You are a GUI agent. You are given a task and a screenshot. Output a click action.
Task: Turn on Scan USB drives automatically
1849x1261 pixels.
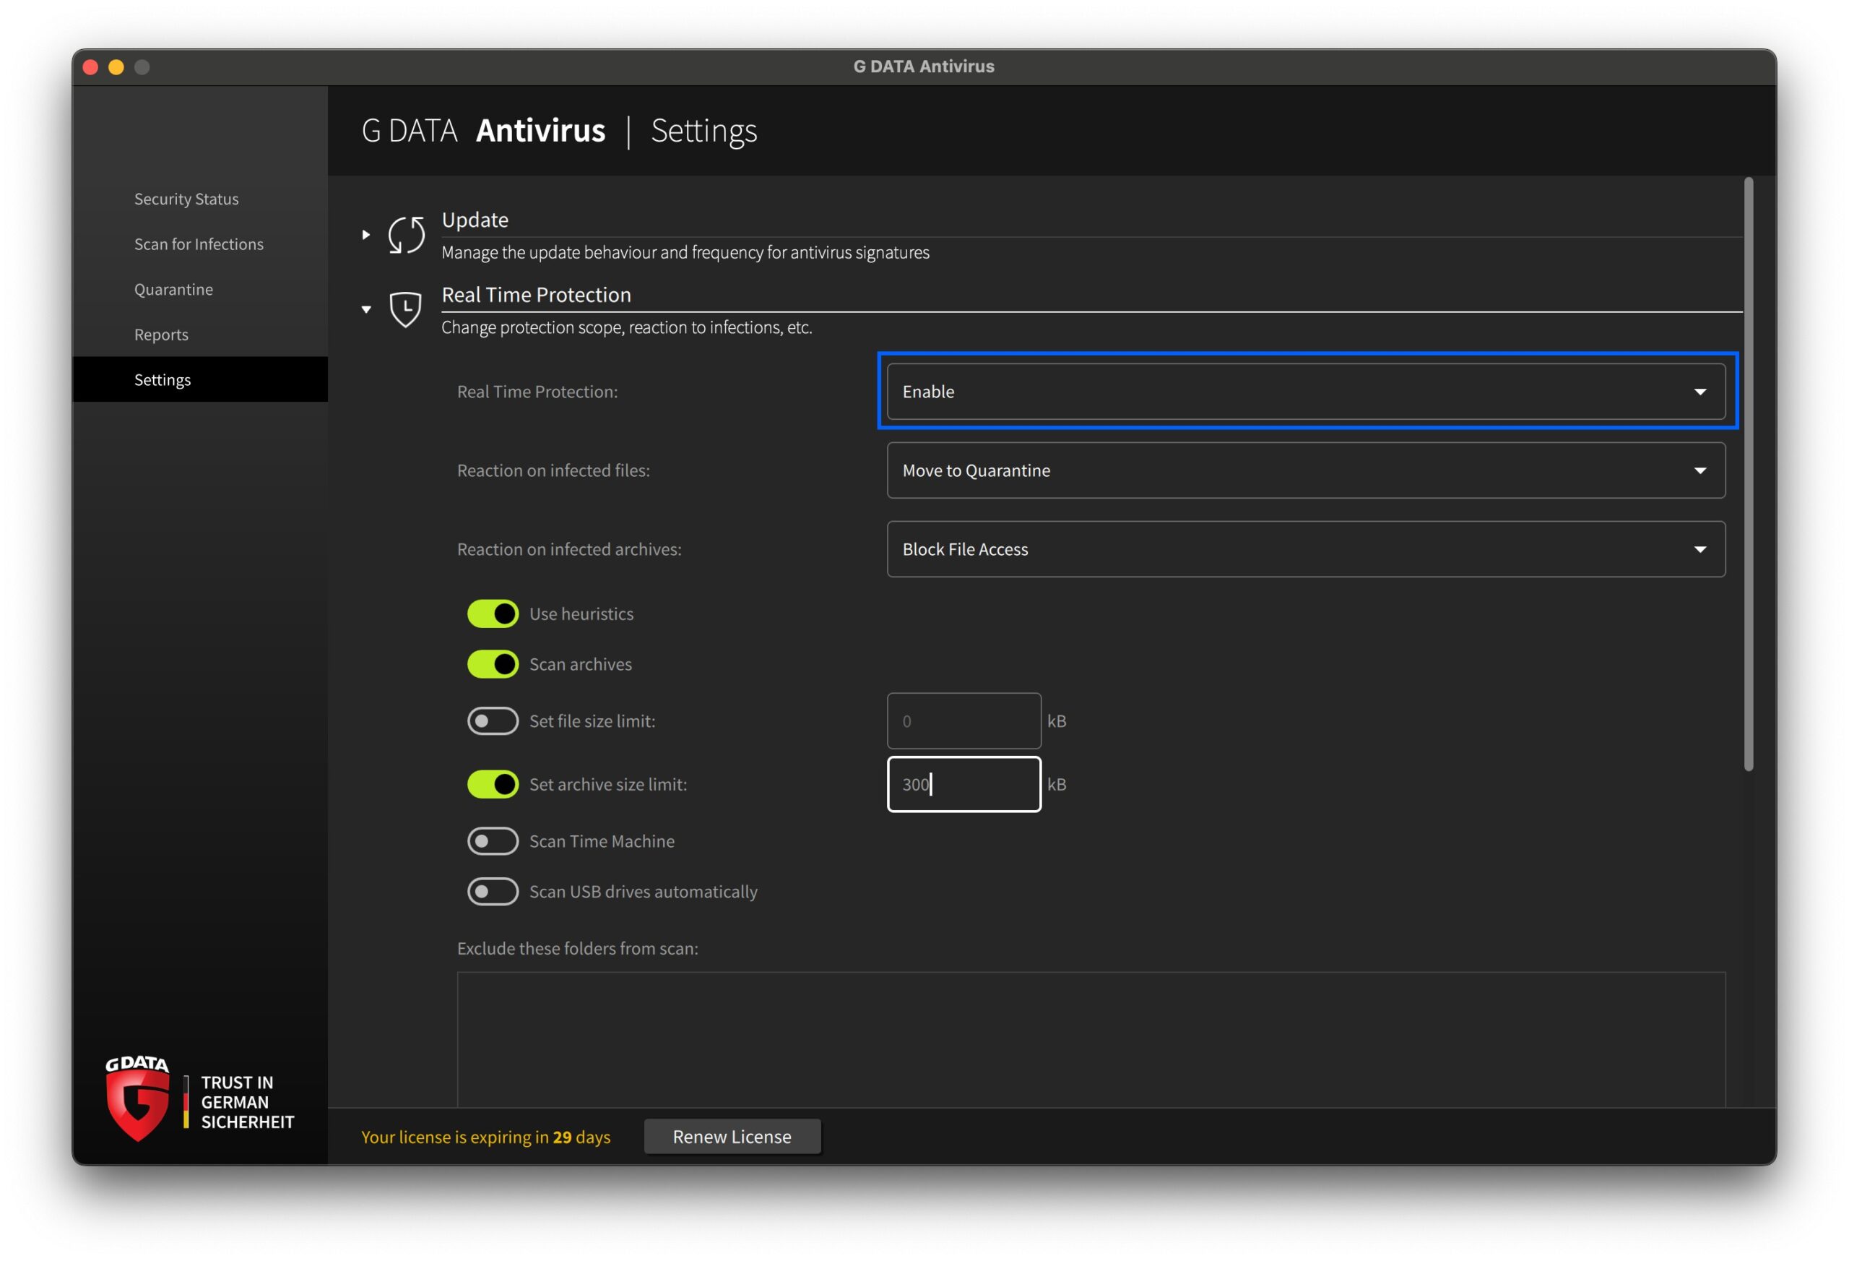pos(493,892)
